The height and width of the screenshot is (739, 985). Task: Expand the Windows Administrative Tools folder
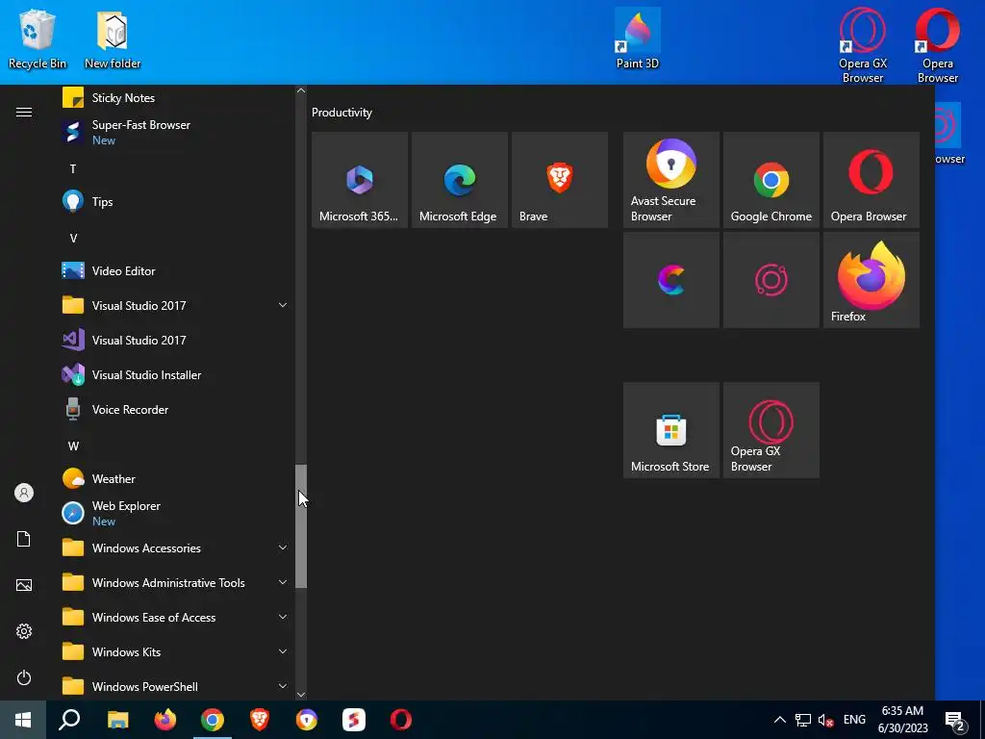pyautogui.click(x=175, y=582)
